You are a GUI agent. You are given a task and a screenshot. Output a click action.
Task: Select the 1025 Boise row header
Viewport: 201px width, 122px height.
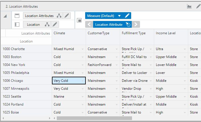tap(26, 112)
